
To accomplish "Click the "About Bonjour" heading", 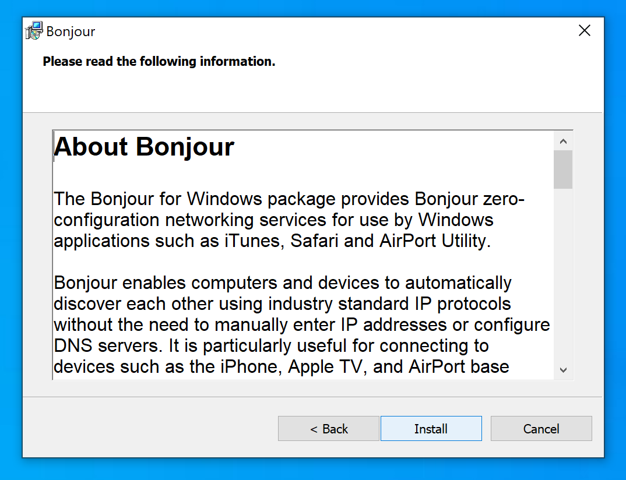I will 144,147.
